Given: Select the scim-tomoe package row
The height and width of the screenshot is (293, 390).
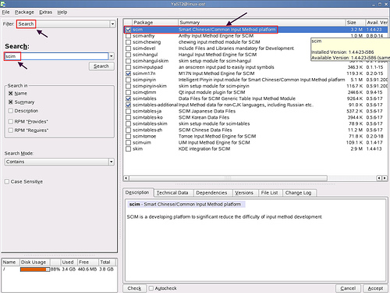Looking at the screenshot, I should click(x=256, y=136).
